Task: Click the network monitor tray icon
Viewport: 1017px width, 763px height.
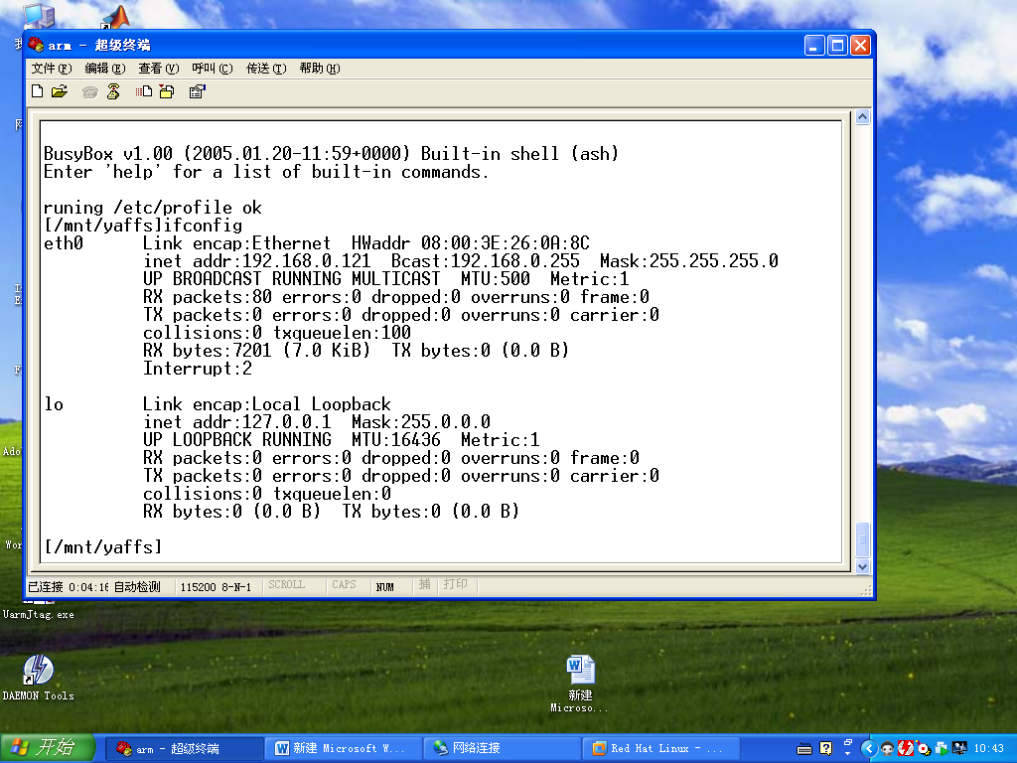Action: coord(959,748)
